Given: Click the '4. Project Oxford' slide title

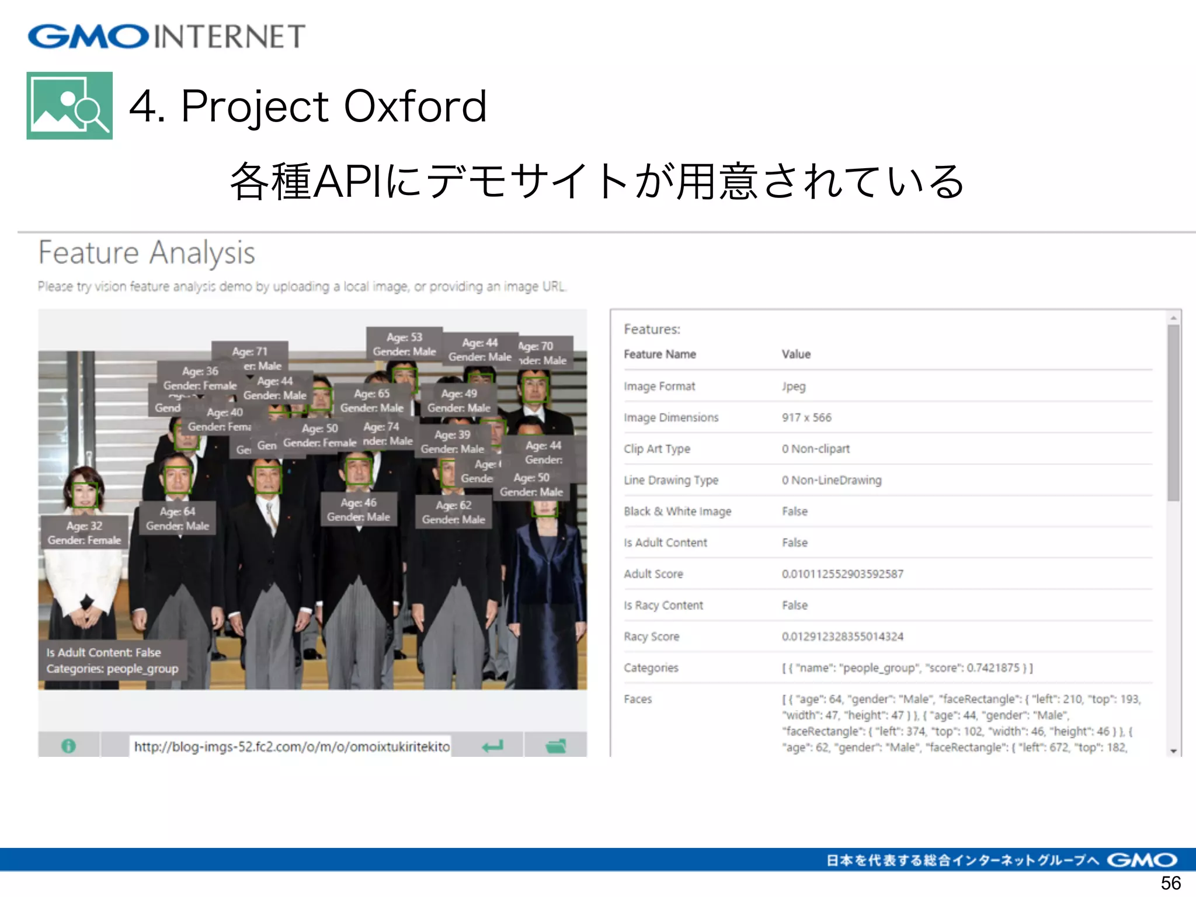Looking at the screenshot, I should click(308, 106).
